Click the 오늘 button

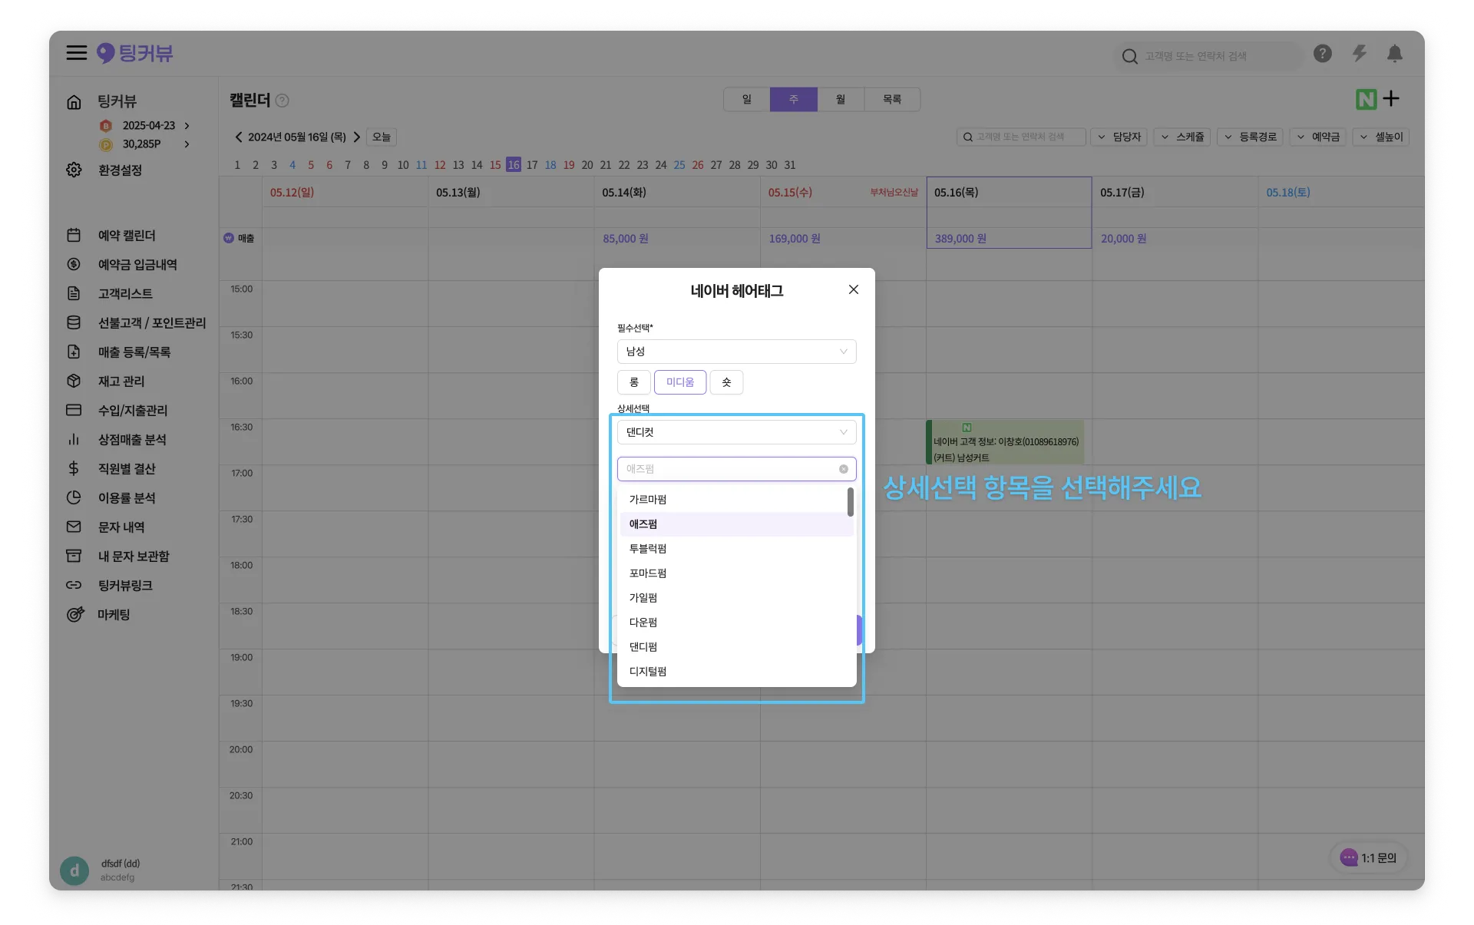[x=382, y=137]
